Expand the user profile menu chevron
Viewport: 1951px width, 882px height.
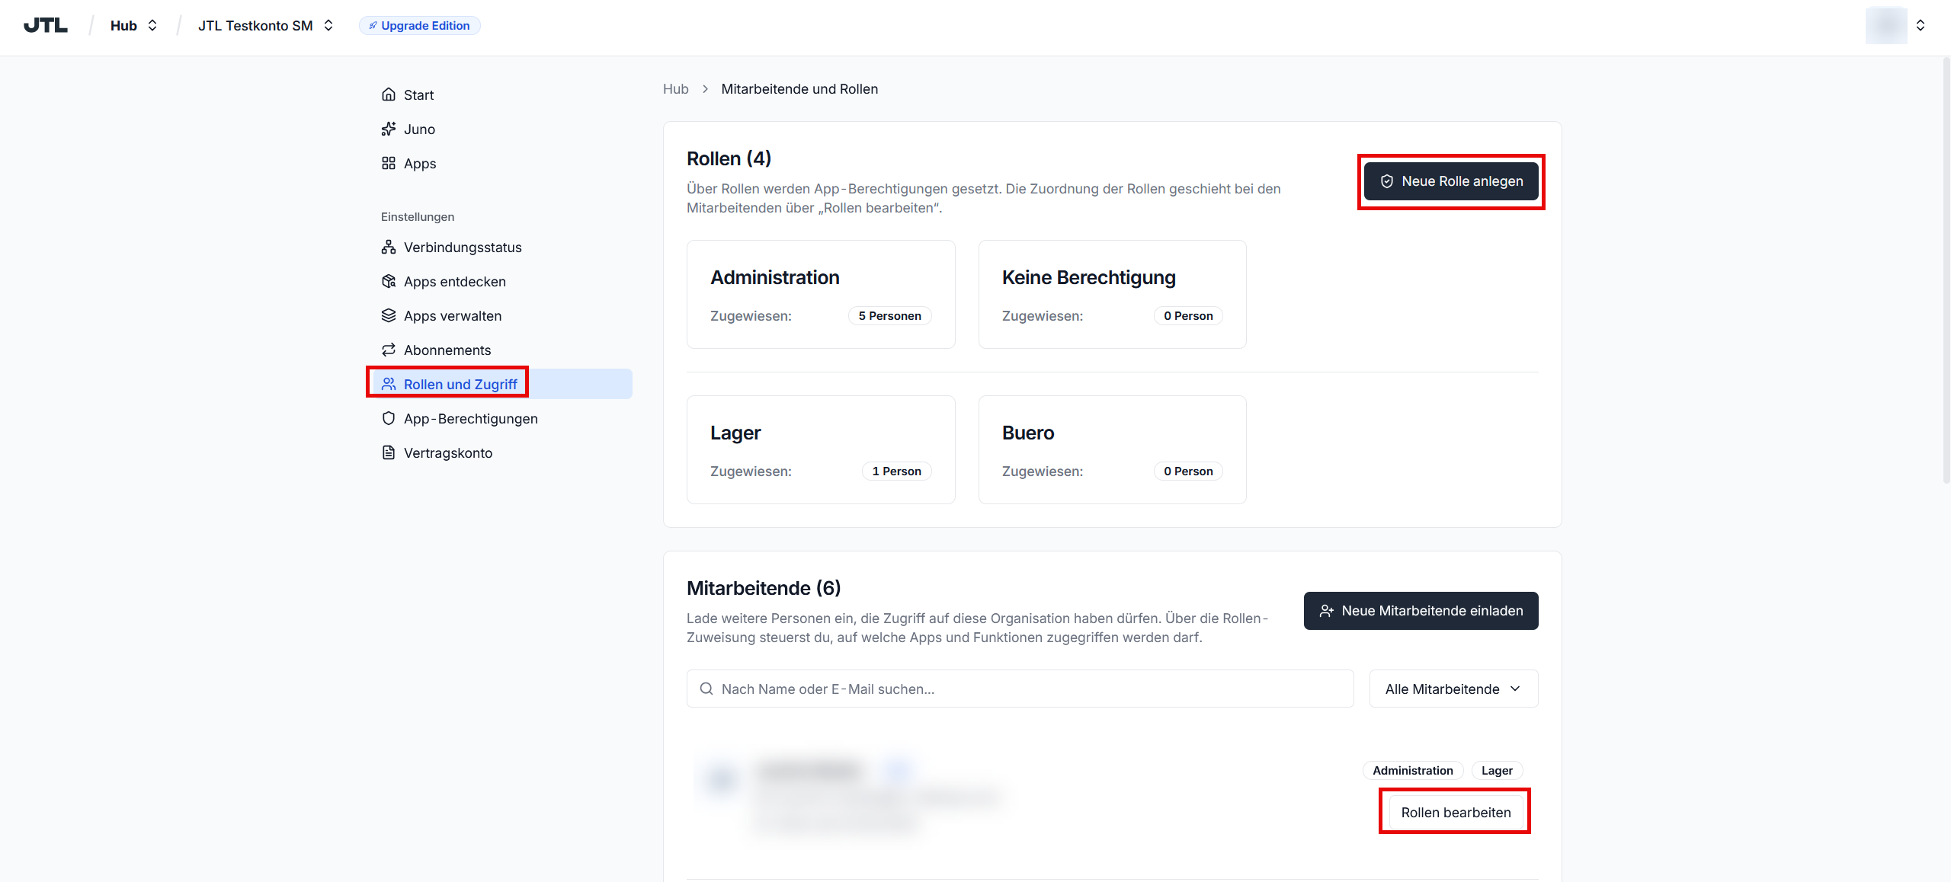(x=1921, y=25)
